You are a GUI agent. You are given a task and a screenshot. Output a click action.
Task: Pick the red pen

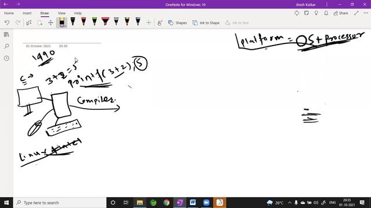(x=83, y=22)
